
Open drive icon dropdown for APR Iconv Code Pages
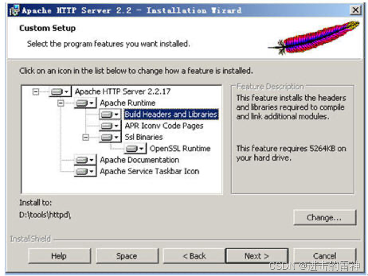point(110,126)
